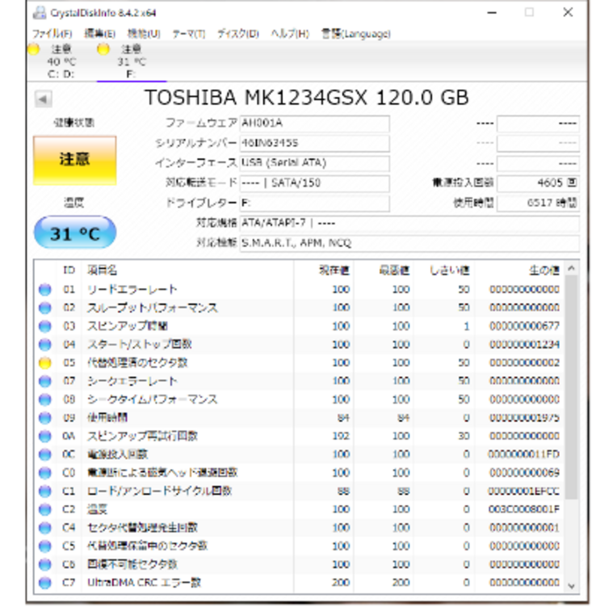Select the UltraDMA CRC エラー数 row name
Image resolution: width=613 pixels, height=613 pixels.
pos(144,582)
